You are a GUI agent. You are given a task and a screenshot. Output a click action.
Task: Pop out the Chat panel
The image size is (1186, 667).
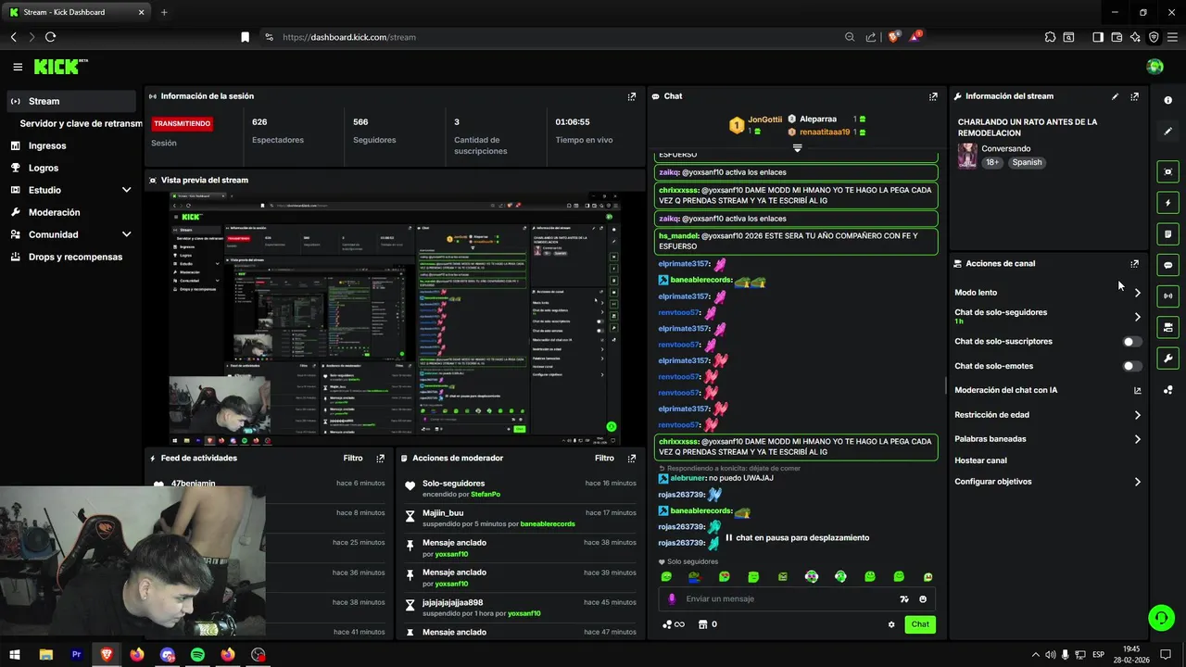(933, 96)
